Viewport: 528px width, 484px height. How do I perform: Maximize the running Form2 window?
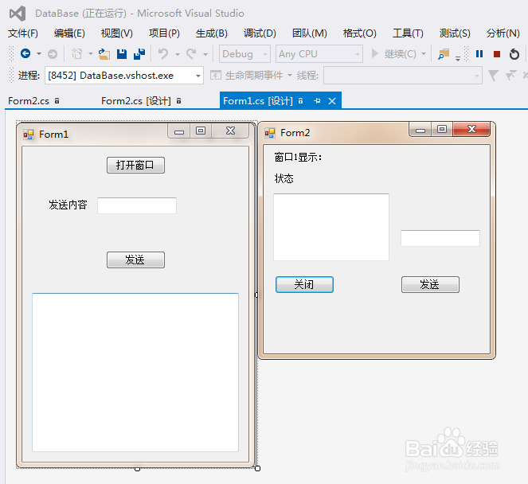coord(442,129)
